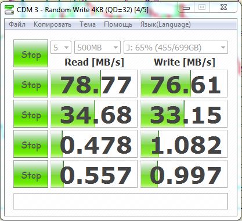
Task: Open the Тема menu
Action: (x=88, y=24)
